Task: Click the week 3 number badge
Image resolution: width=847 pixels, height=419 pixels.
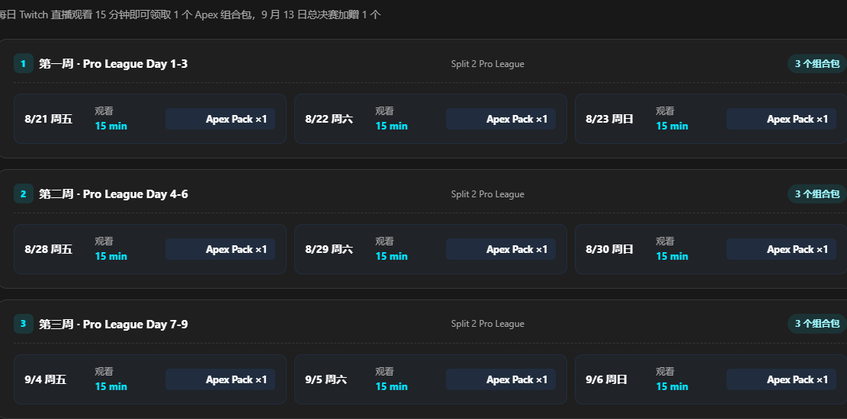Action: (x=23, y=324)
